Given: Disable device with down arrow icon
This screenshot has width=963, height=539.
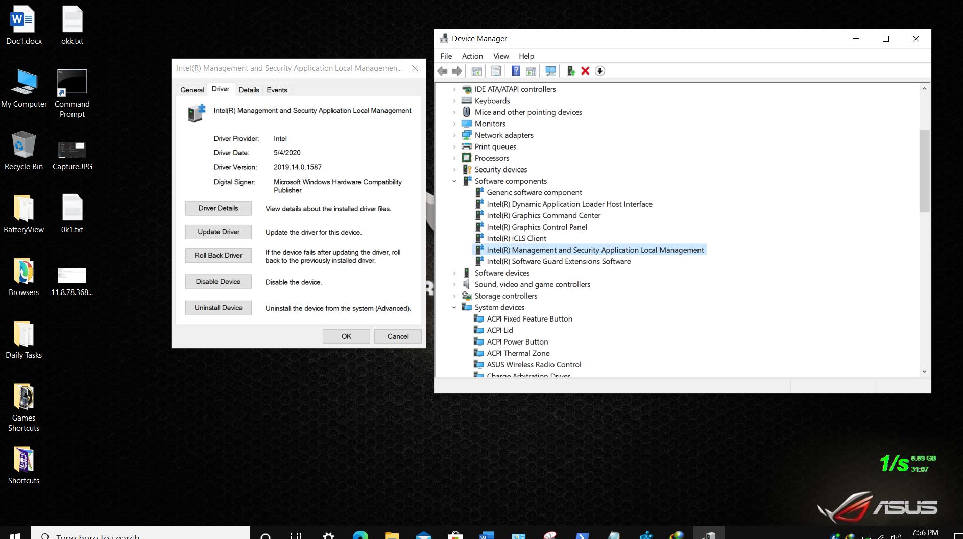Looking at the screenshot, I should (x=600, y=71).
